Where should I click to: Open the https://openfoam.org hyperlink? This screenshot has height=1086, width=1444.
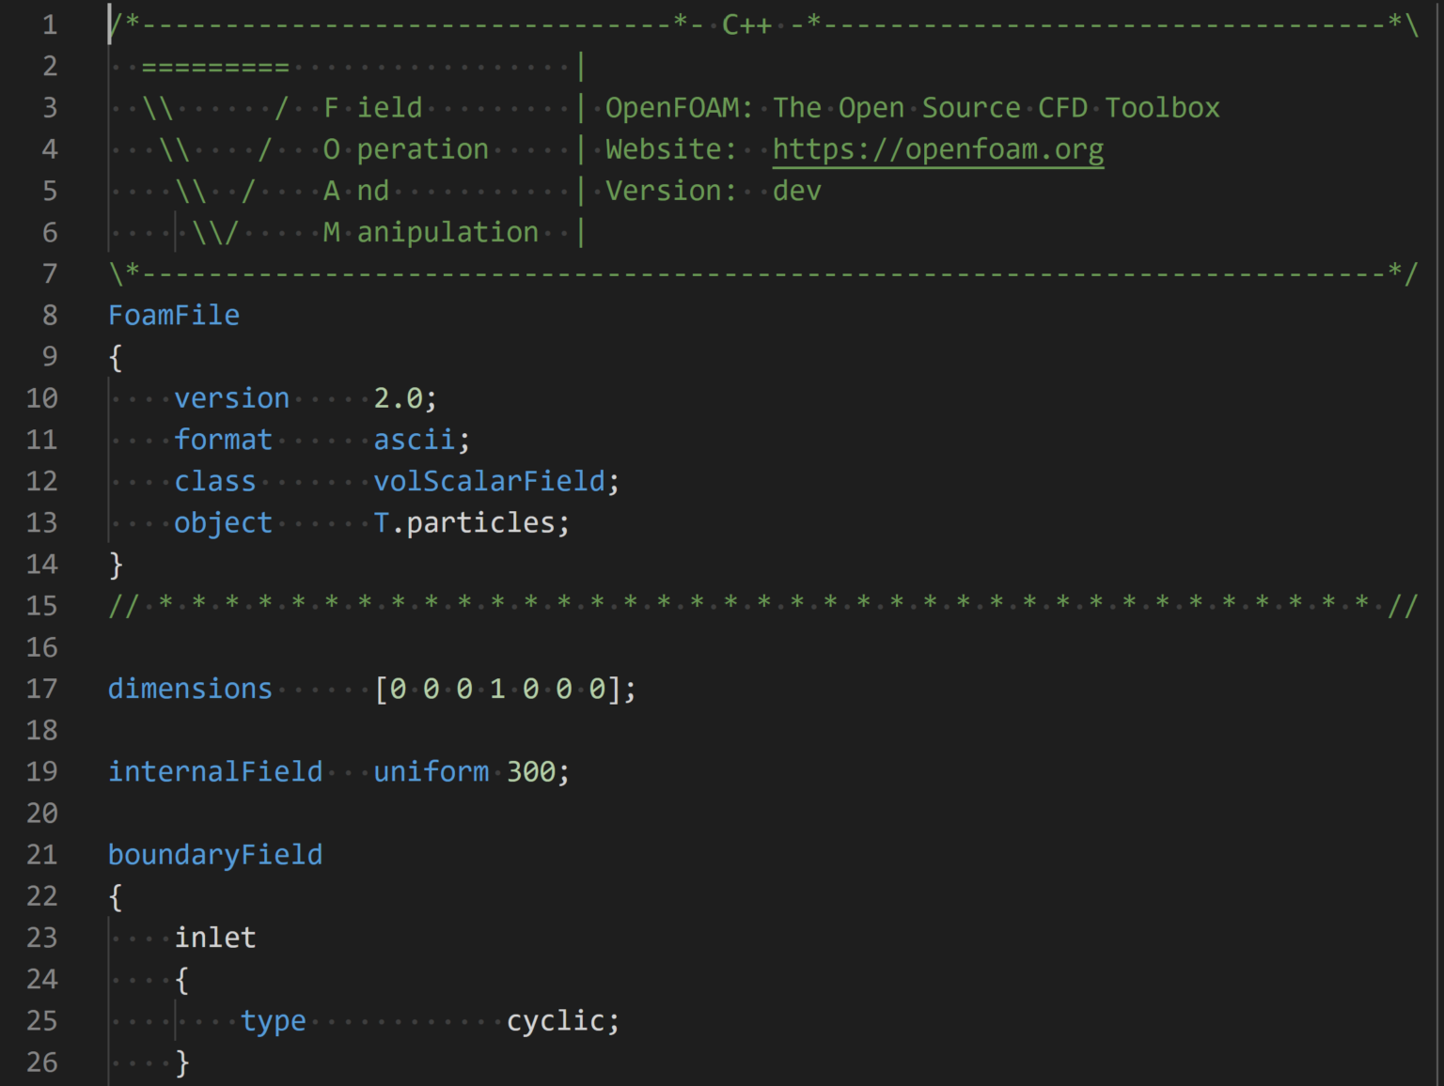pos(937,148)
